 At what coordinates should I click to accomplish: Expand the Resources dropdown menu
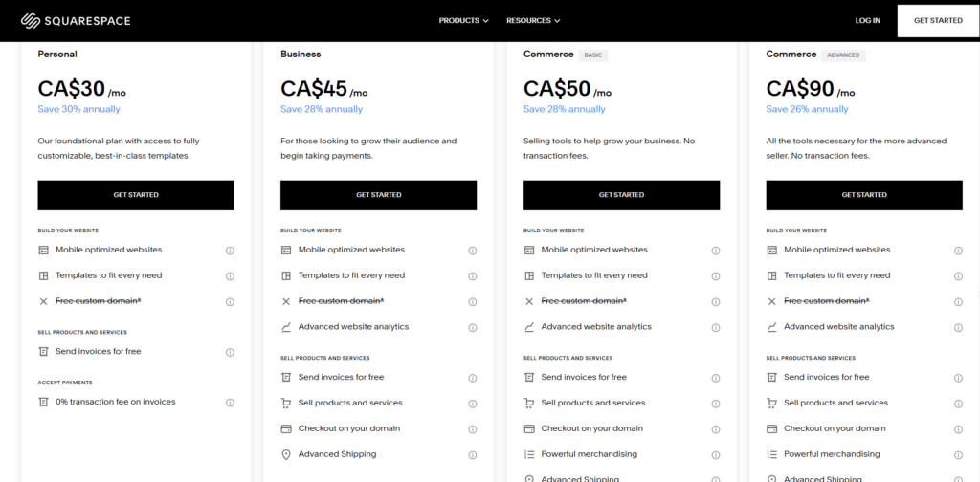(x=533, y=20)
